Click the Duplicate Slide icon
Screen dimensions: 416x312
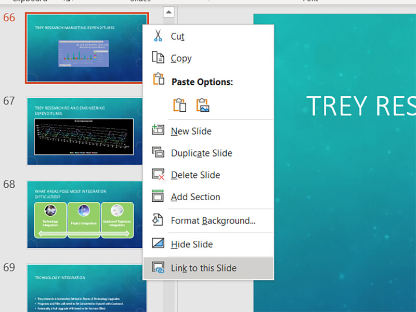pos(158,152)
